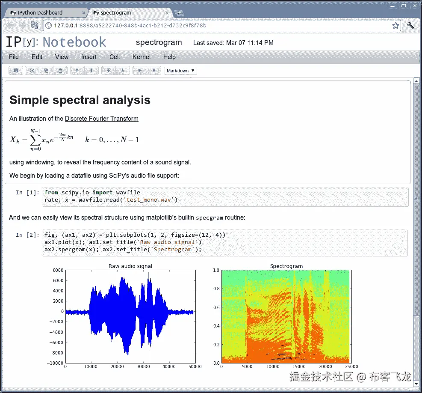Reload the notebook page in the browser
The image size is (422, 393).
click(x=34, y=25)
